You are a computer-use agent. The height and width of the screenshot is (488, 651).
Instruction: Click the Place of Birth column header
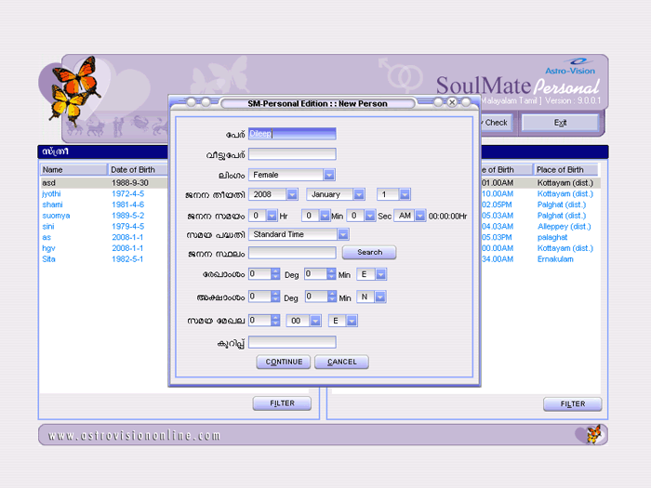[x=565, y=170]
